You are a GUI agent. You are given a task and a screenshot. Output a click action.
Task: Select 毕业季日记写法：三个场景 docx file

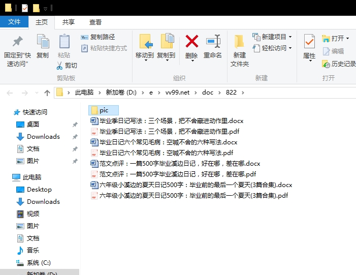pos(167,121)
